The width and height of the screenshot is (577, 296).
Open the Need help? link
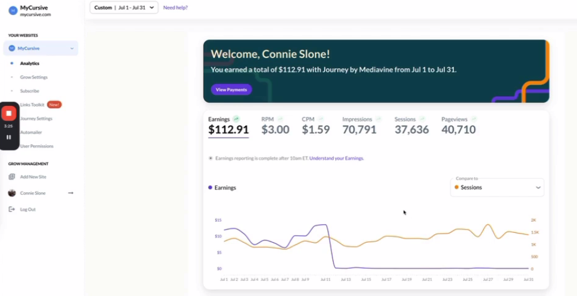(x=176, y=8)
